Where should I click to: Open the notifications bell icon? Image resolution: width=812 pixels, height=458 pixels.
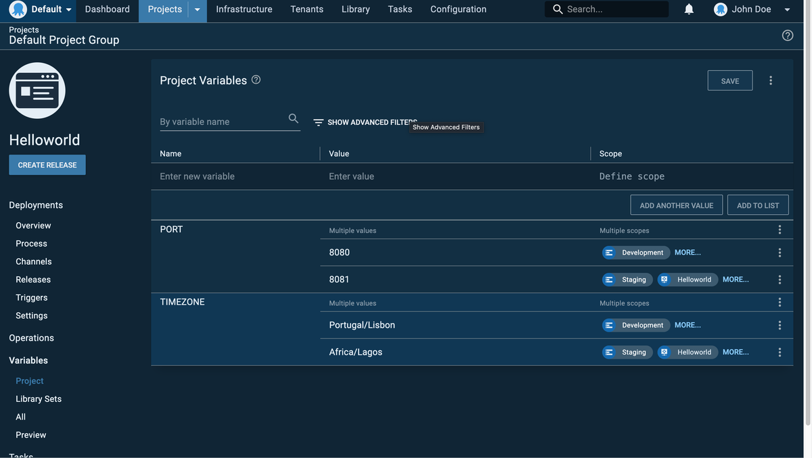coord(689,9)
